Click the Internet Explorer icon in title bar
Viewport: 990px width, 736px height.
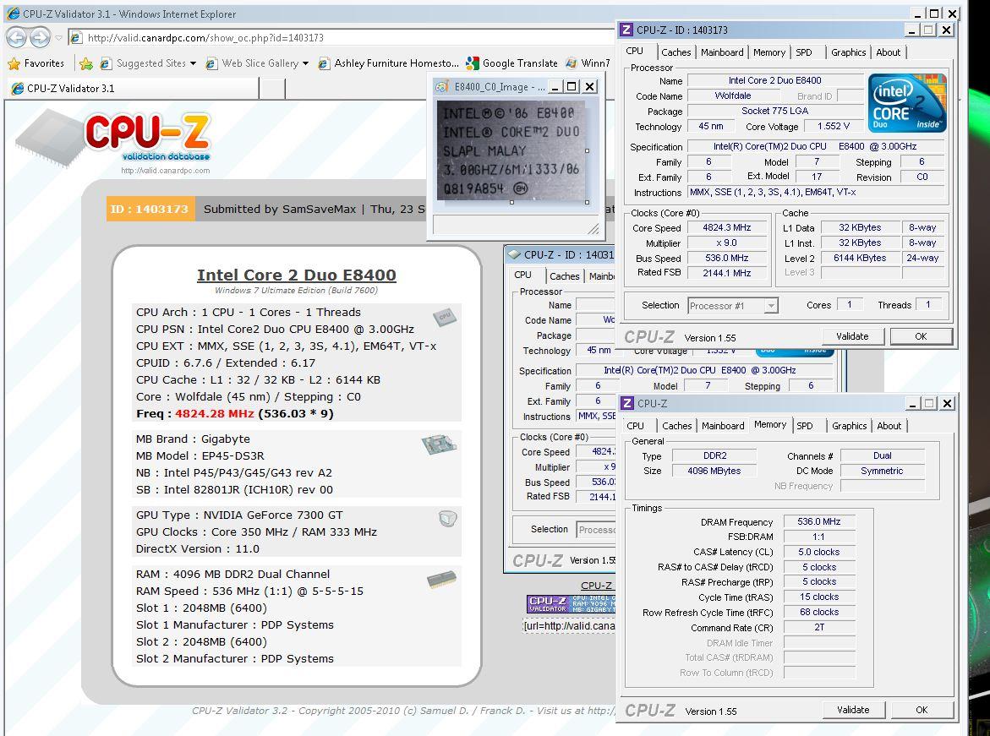point(13,14)
